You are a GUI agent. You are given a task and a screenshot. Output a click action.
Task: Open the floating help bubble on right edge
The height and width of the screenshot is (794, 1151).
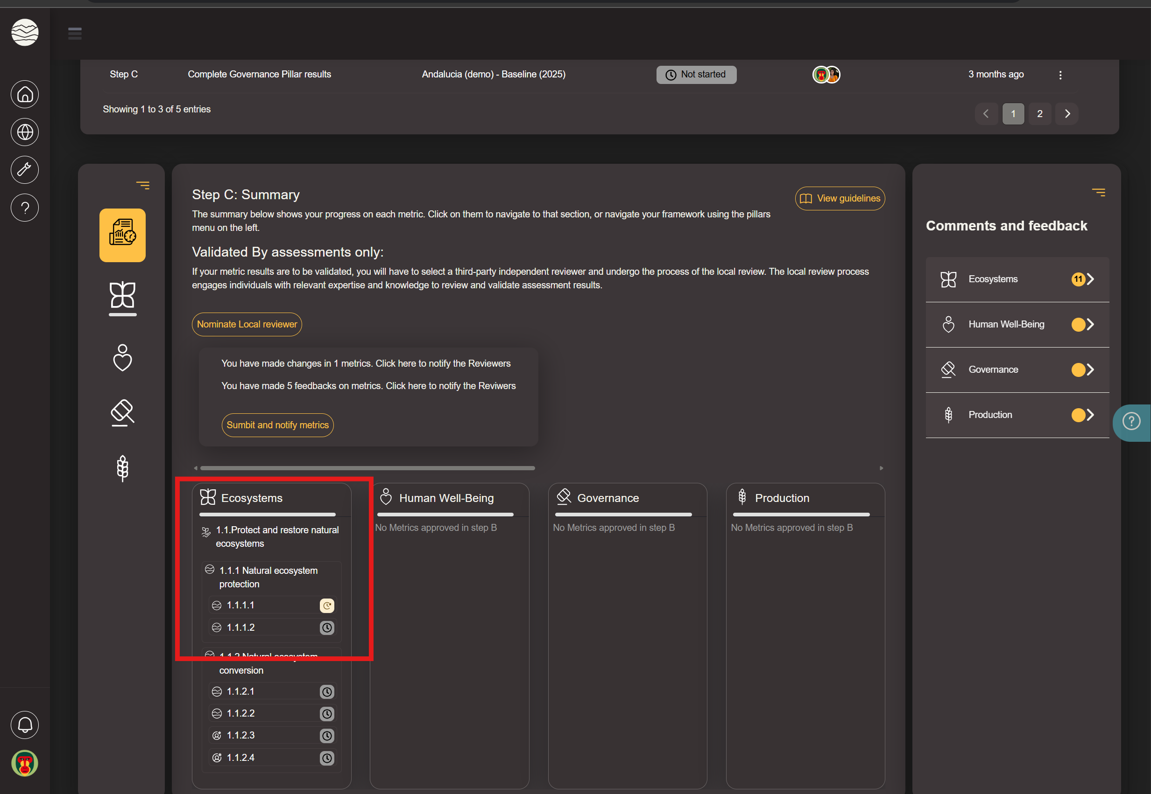pyautogui.click(x=1131, y=422)
